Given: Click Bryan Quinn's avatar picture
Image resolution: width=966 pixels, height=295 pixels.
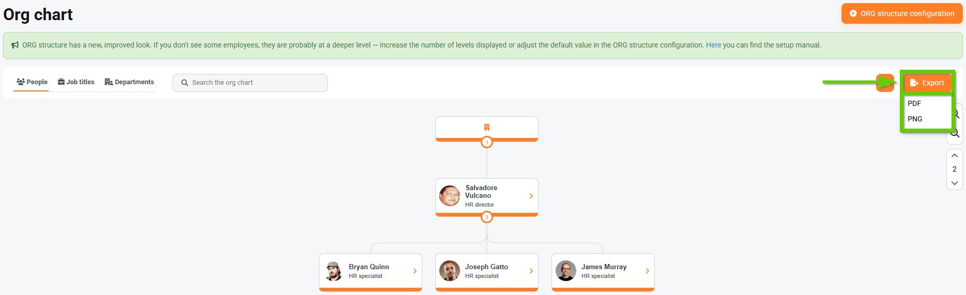Looking at the screenshot, I should (x=333, y=271).
